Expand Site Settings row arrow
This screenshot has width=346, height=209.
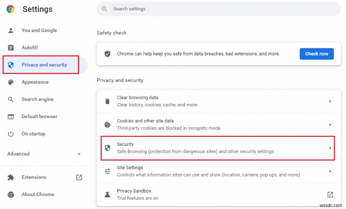pos(330,171)
